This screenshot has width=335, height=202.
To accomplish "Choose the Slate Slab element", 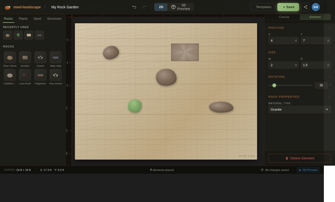I will point(56,57).
